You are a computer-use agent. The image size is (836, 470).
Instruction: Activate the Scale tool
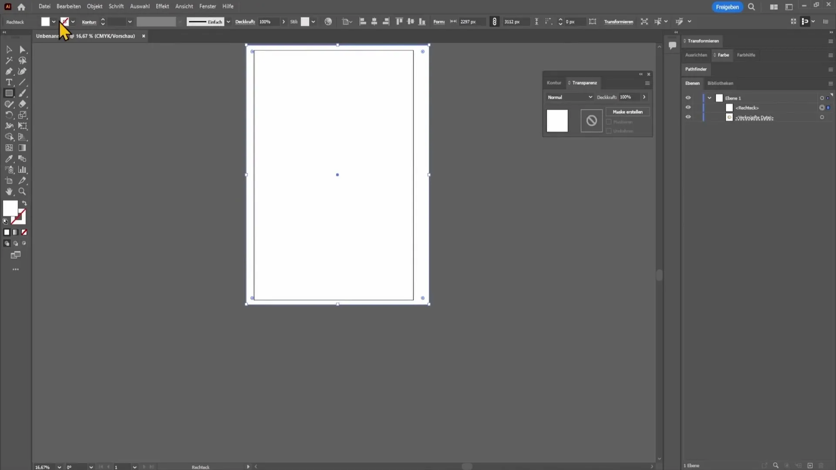coord(23,115)
